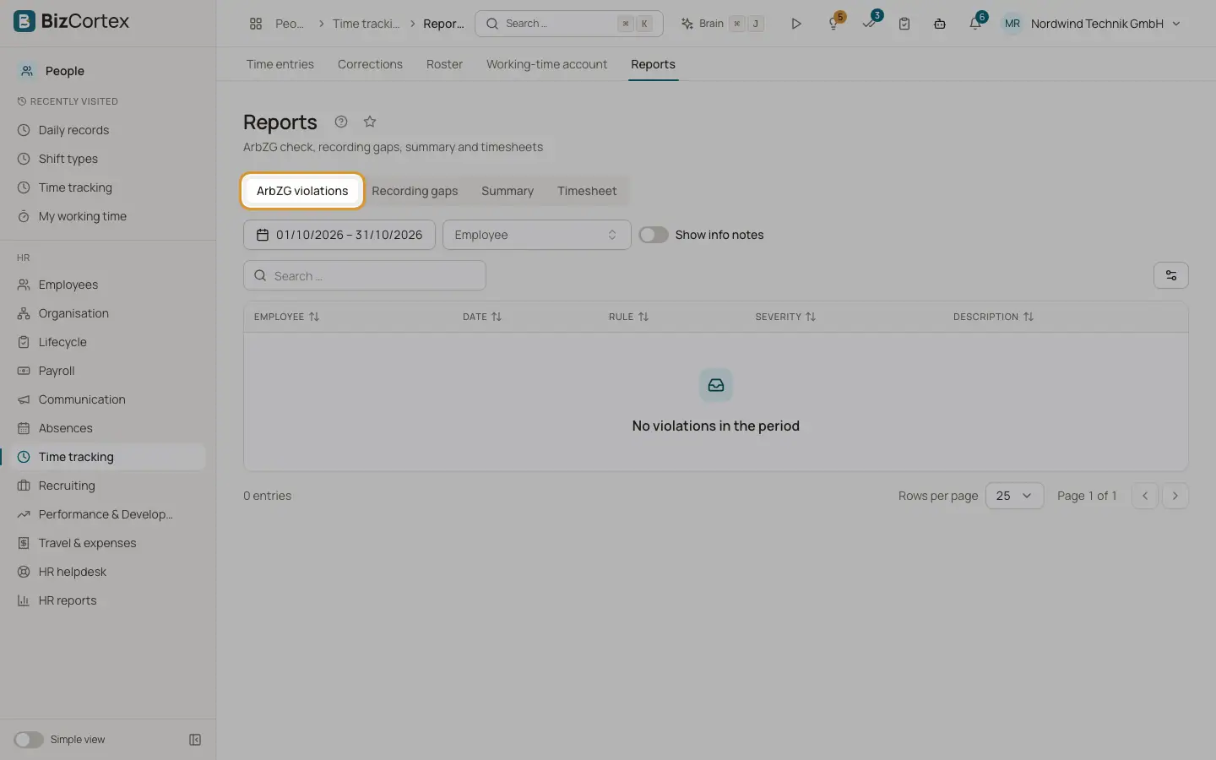
Task: Collapse the sidebar panel icon
Action: tap(195, 740)
